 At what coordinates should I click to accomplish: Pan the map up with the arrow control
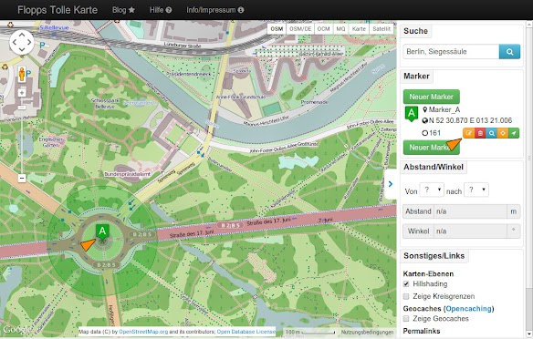tap(22, 35)
